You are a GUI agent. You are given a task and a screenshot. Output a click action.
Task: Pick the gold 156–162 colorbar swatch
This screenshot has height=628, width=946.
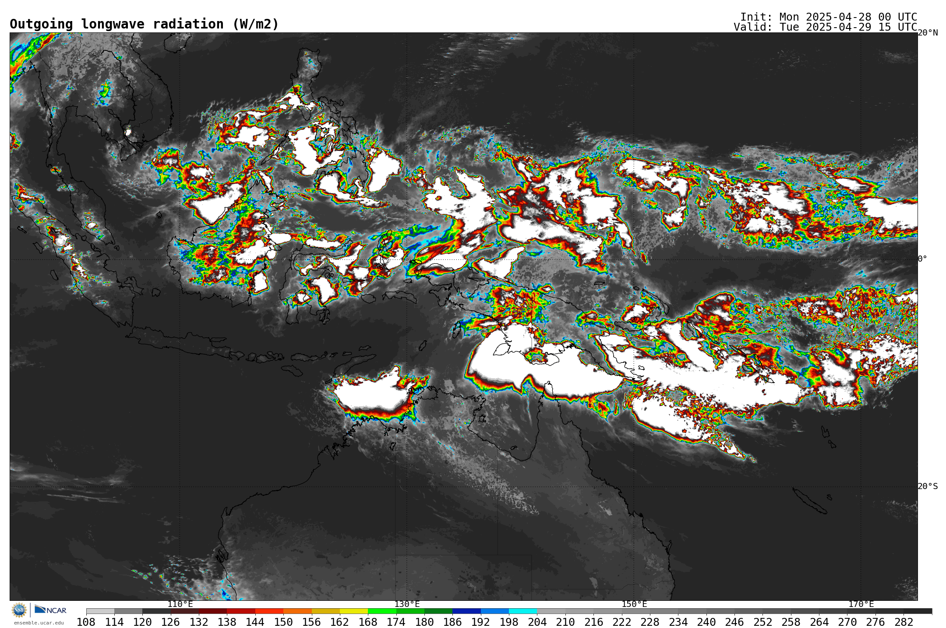pos(326,611)
